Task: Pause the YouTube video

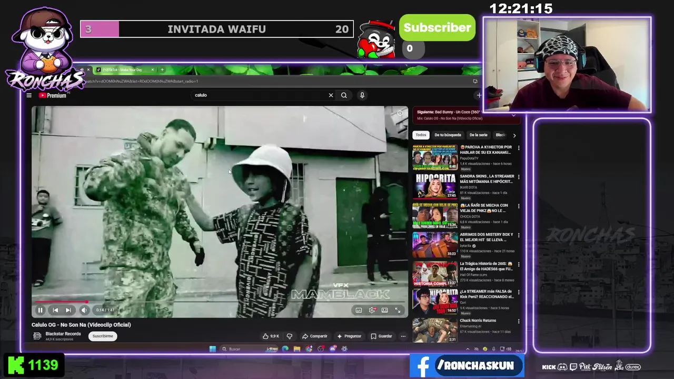Action: point(40,310)
